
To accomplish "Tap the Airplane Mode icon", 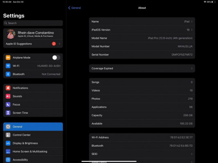I will (x=8, y=57).
